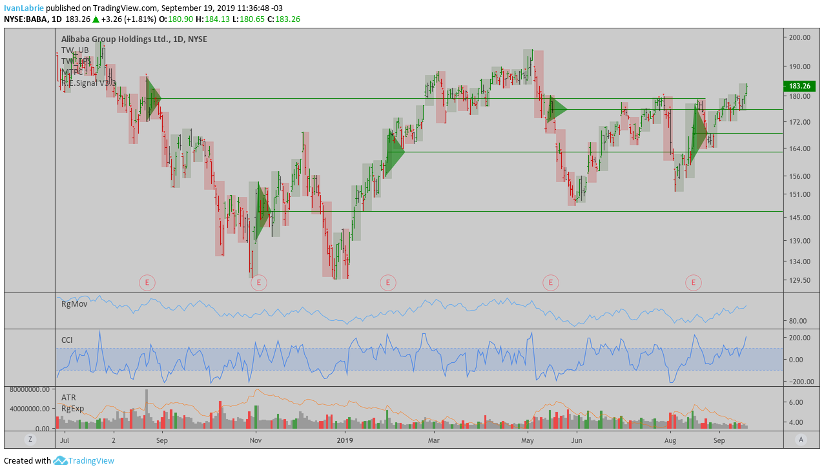The width and height of the screenshot is (824, 472).
Task: Click the RgExp pane label
Action: (73, 408)
